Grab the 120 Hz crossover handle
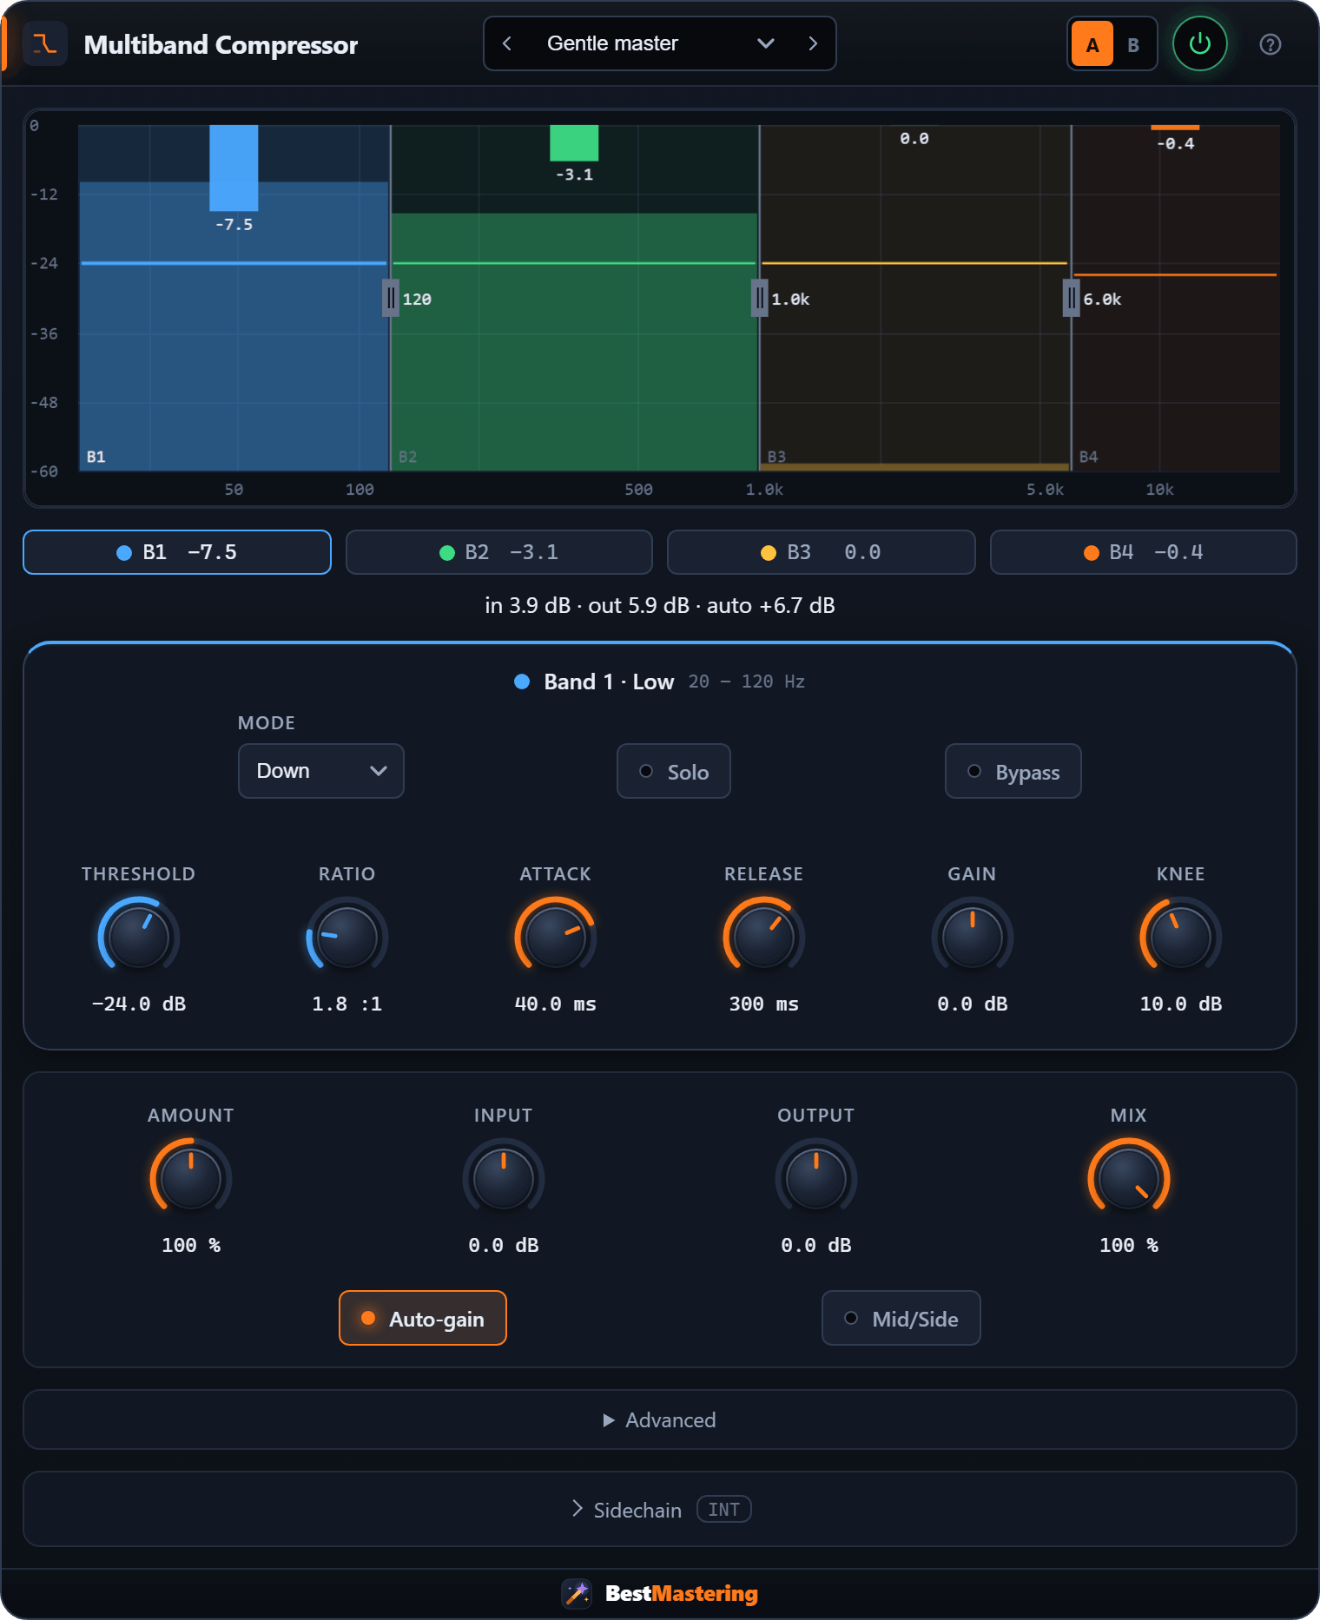 (x=391, y=298)
